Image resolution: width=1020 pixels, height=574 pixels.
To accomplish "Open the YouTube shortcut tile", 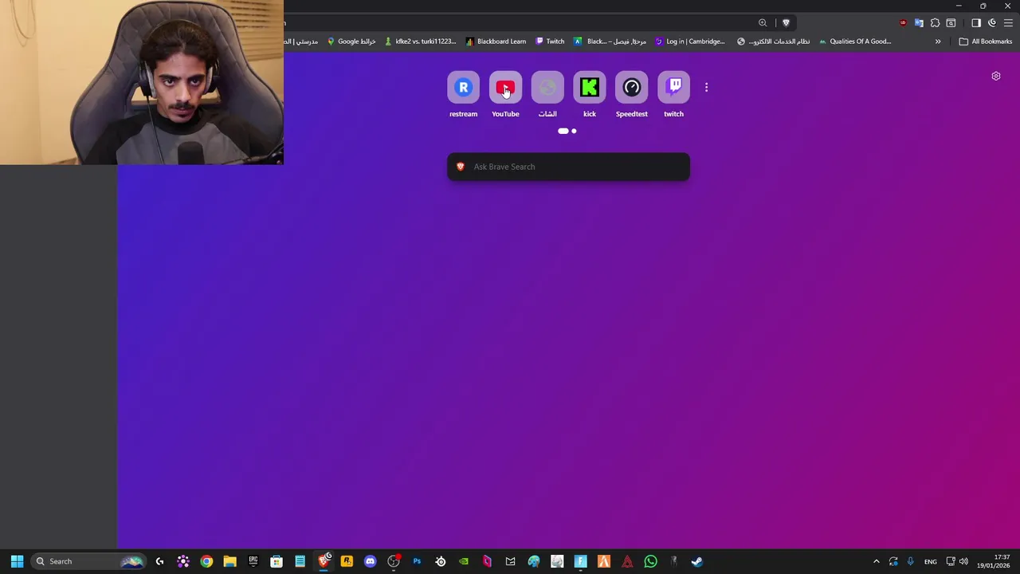I will pos(505,95).
